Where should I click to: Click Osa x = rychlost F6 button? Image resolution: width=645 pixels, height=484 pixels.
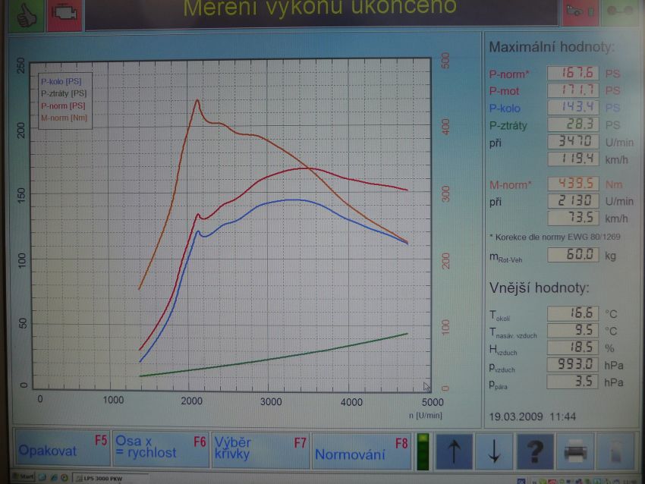160,448
